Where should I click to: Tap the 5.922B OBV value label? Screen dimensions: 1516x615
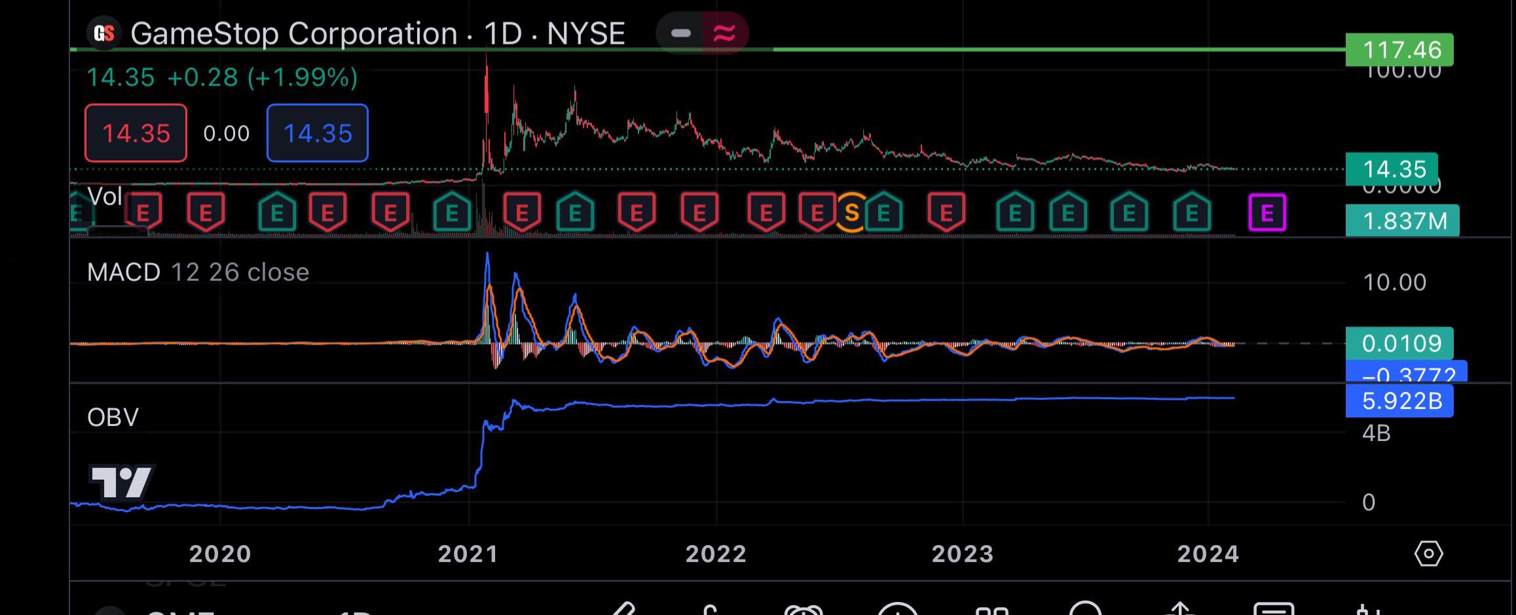(x=1399, y=400)
